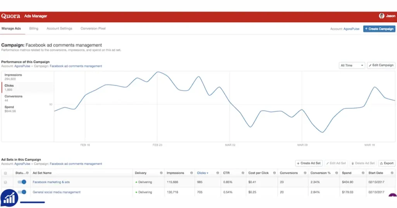This screenshot has width=397, height=208.
Task: Click the info icon beside Spend column
Action: pyautogui.click(x=363, y=173)
